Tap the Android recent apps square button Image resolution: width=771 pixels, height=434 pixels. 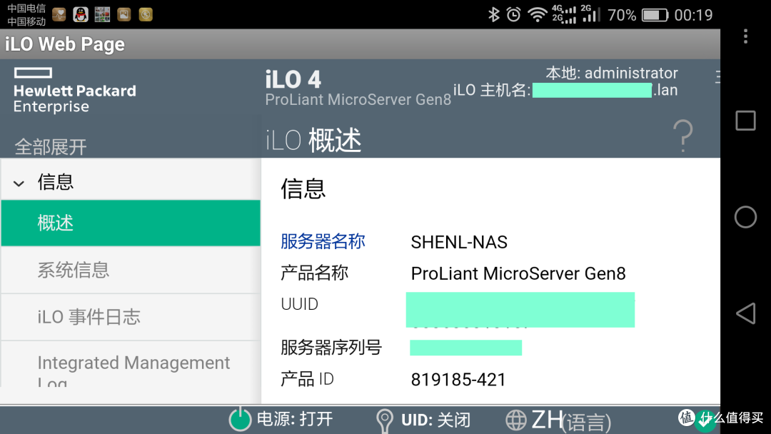(x=745, y=121)
